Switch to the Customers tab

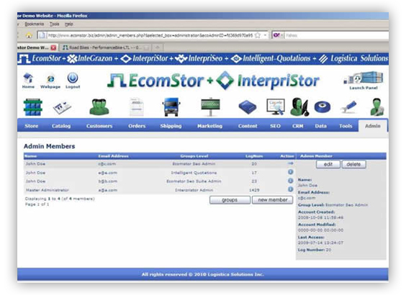[x=99, y=126]
